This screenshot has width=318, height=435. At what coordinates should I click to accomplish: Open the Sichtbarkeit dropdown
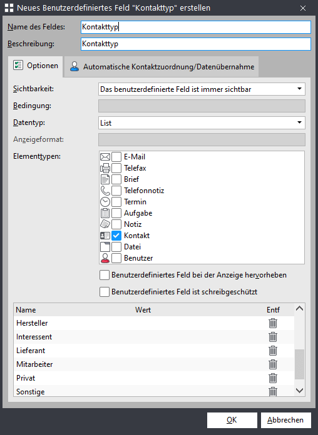pos(202,89)
